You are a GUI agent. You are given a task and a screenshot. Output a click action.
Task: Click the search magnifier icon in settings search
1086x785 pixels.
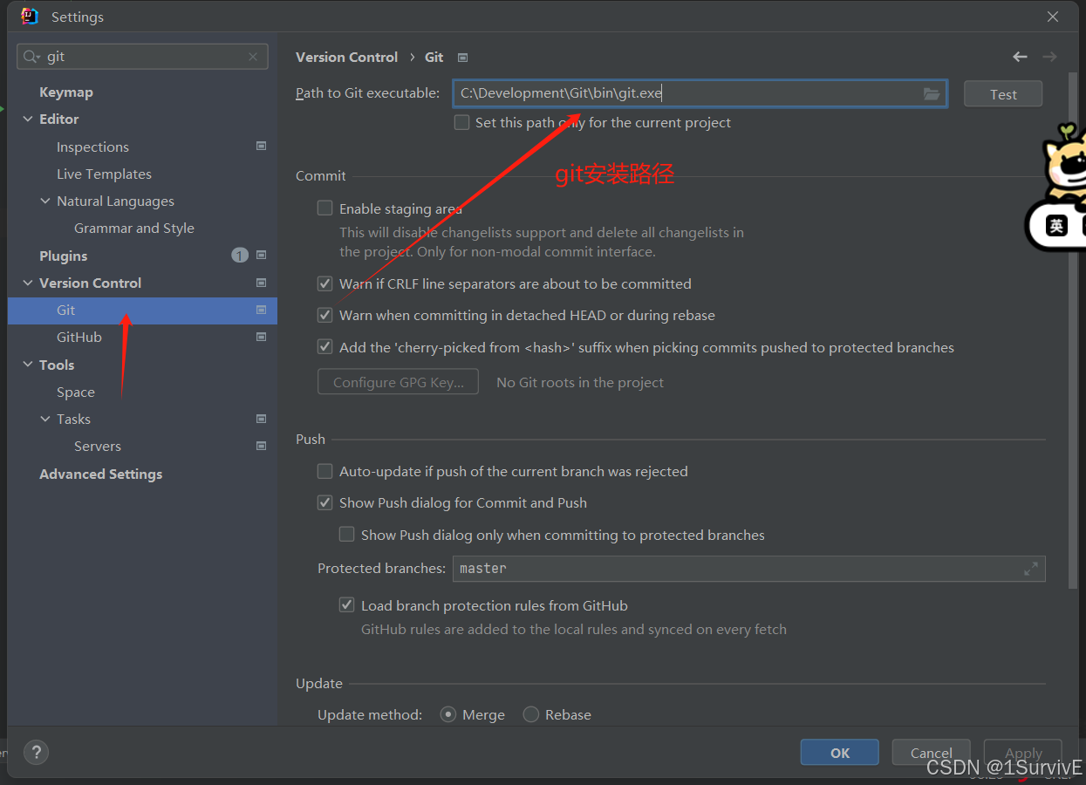[30, 57]
